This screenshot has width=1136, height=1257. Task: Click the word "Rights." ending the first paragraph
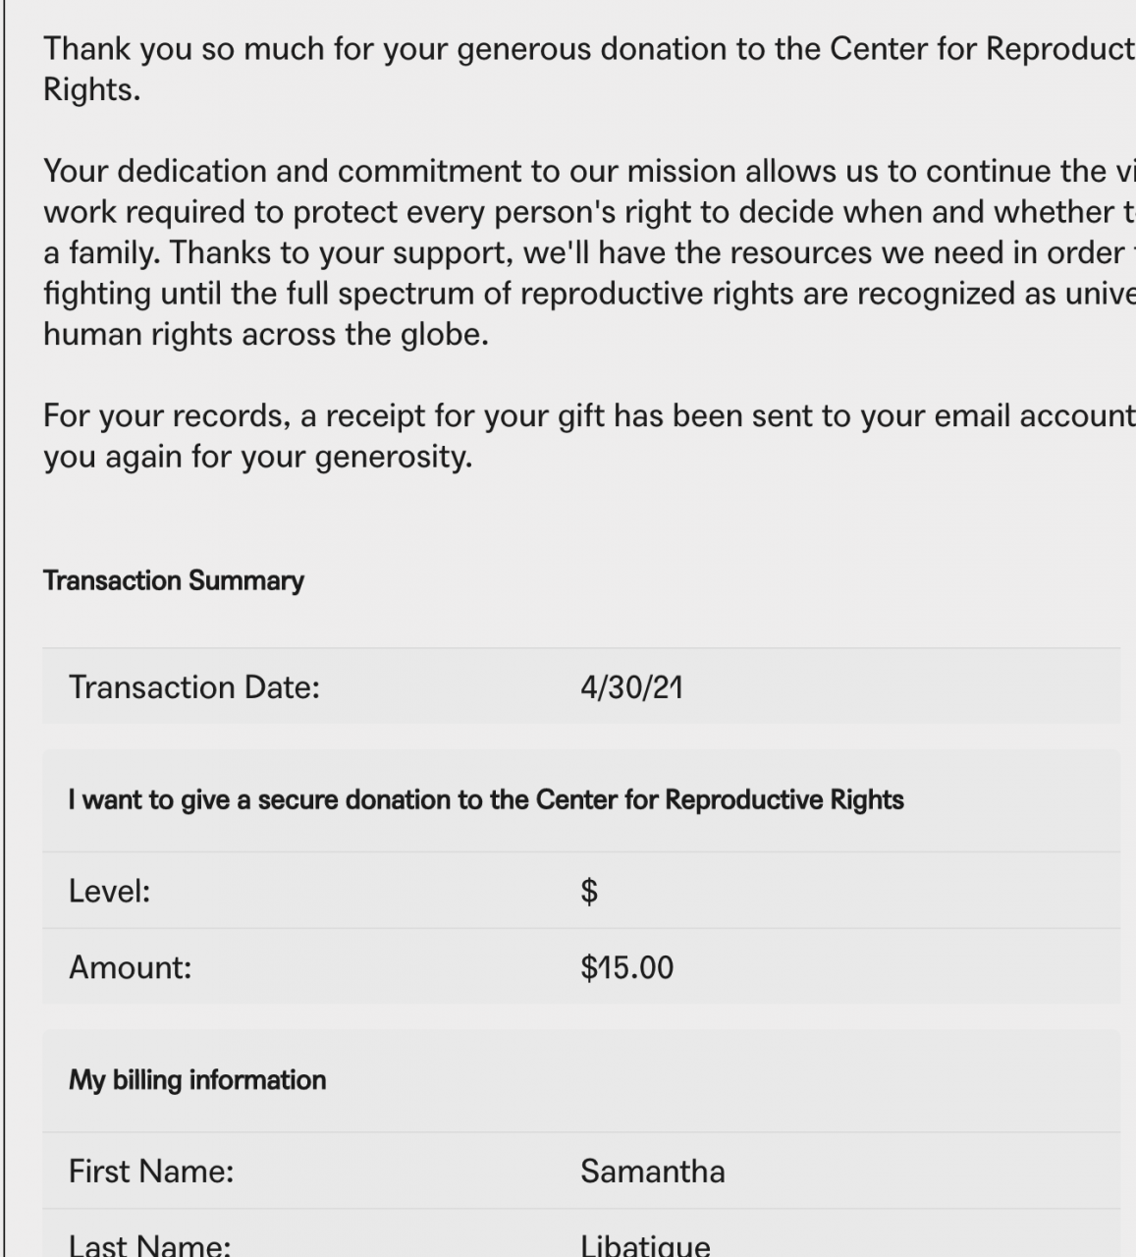(92, 90)
